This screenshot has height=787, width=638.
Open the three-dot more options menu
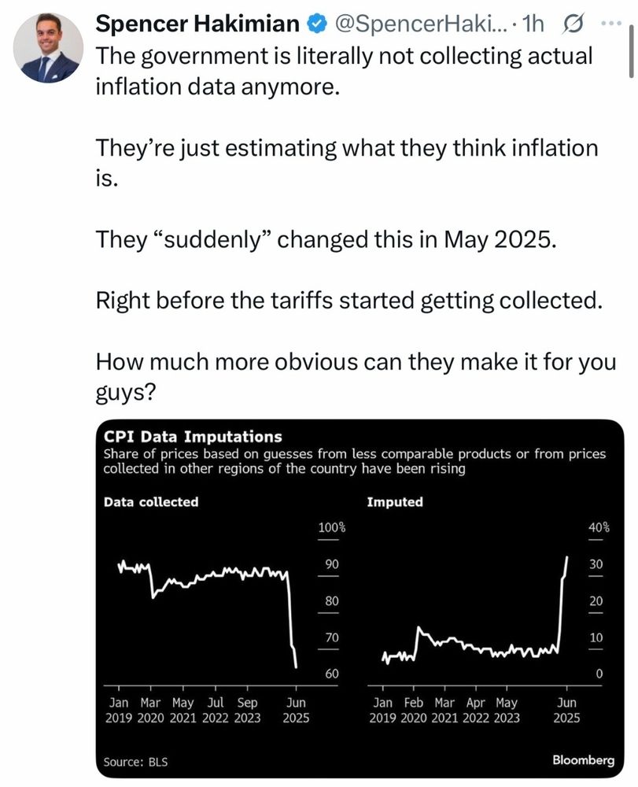(x=611, y=23)
